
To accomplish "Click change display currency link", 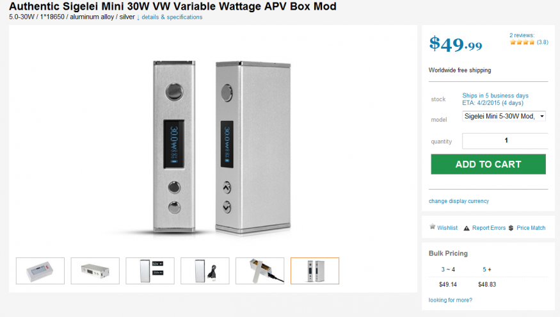I will 459,201.
